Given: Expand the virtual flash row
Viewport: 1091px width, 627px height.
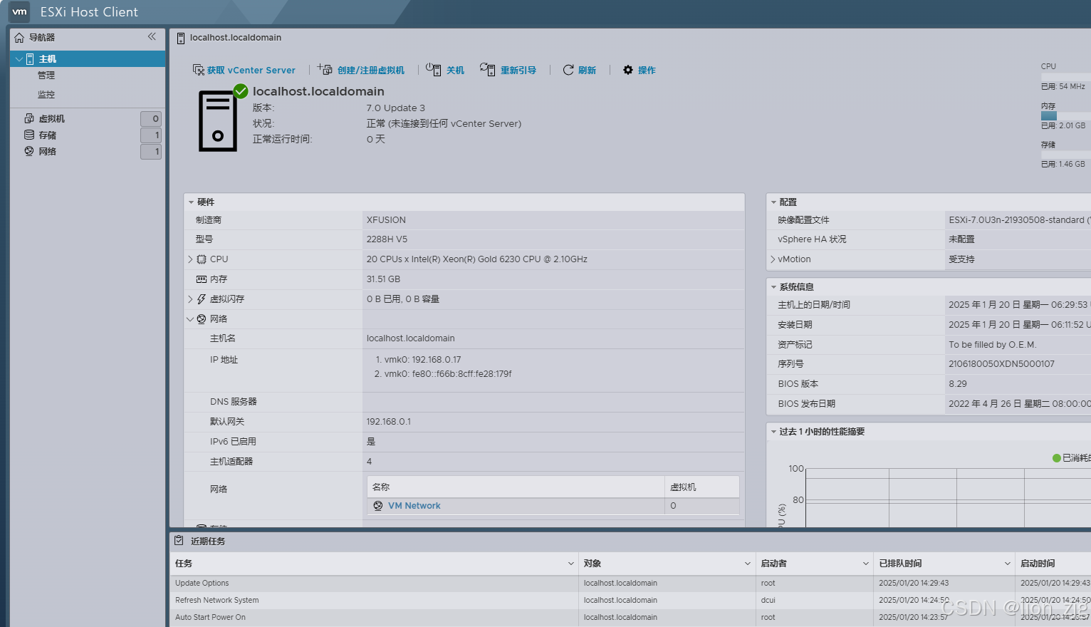Looking at the screenshot, I should tap(190, 299).
